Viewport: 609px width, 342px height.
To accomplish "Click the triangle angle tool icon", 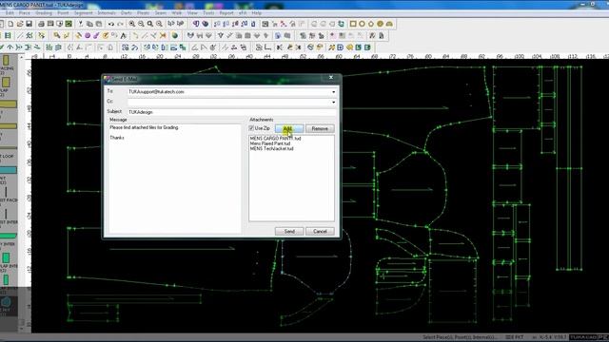I will click(194, 47).
